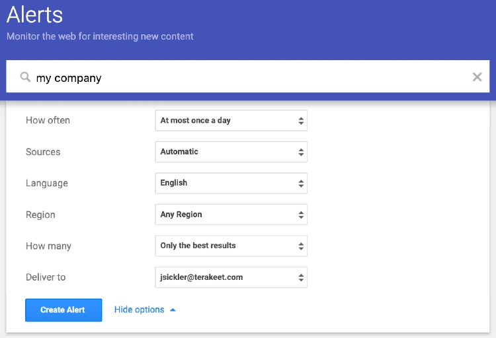The height and width of the screenshot is (338, 496).
Task: Click the Create Alert button
Action: click(63, 310)
